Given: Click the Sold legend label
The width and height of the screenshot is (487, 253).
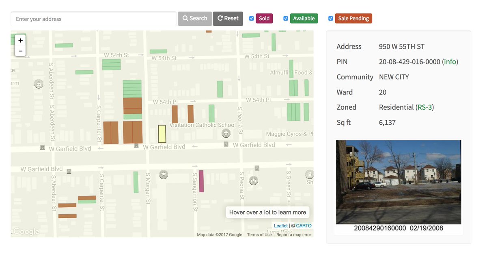Looking at the screenshot, I should pyautogui.click(x=264, y=19).
